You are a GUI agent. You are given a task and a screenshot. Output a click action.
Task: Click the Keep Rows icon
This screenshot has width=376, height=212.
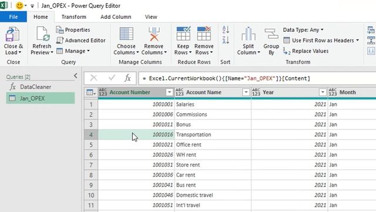[x=183, y=34]
